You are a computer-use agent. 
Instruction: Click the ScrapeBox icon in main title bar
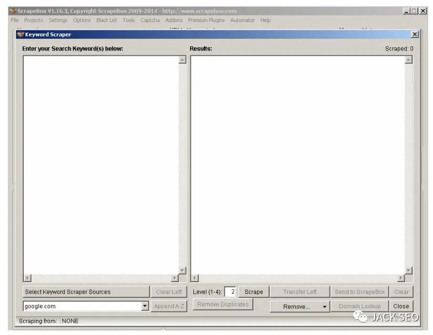[13, 11]
